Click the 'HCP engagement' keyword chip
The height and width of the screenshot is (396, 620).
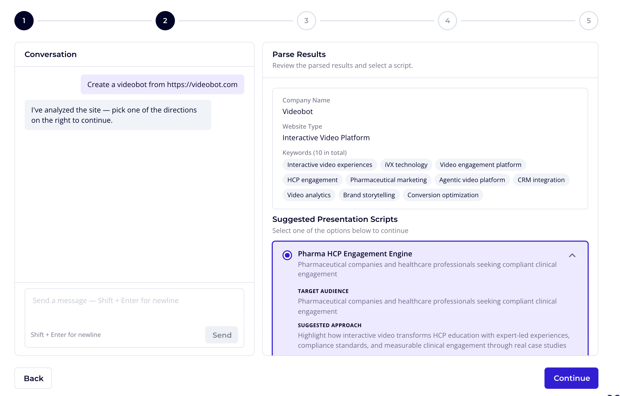312,180
